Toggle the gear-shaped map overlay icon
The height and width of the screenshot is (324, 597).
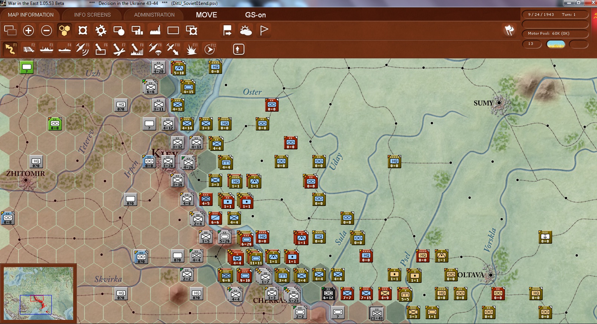[101, 30]
